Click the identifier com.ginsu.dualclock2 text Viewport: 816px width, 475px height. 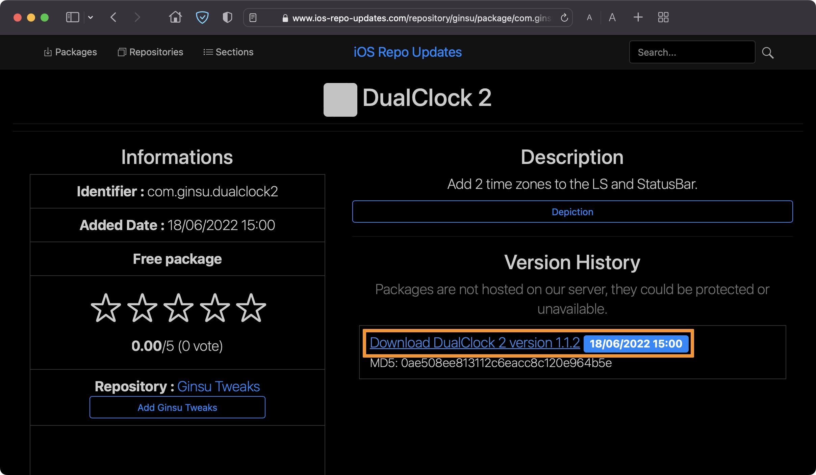(x=212, y=191)
